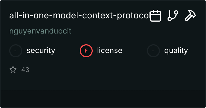
Task: Click the "quality" label text
Action: point(176,50)
